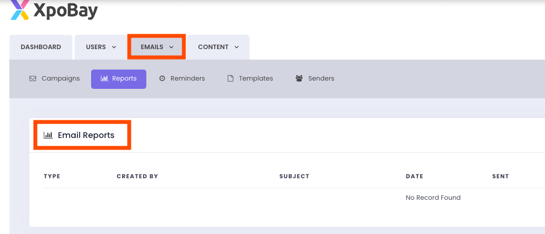Sort by the Subject column header

pos(294,177)
